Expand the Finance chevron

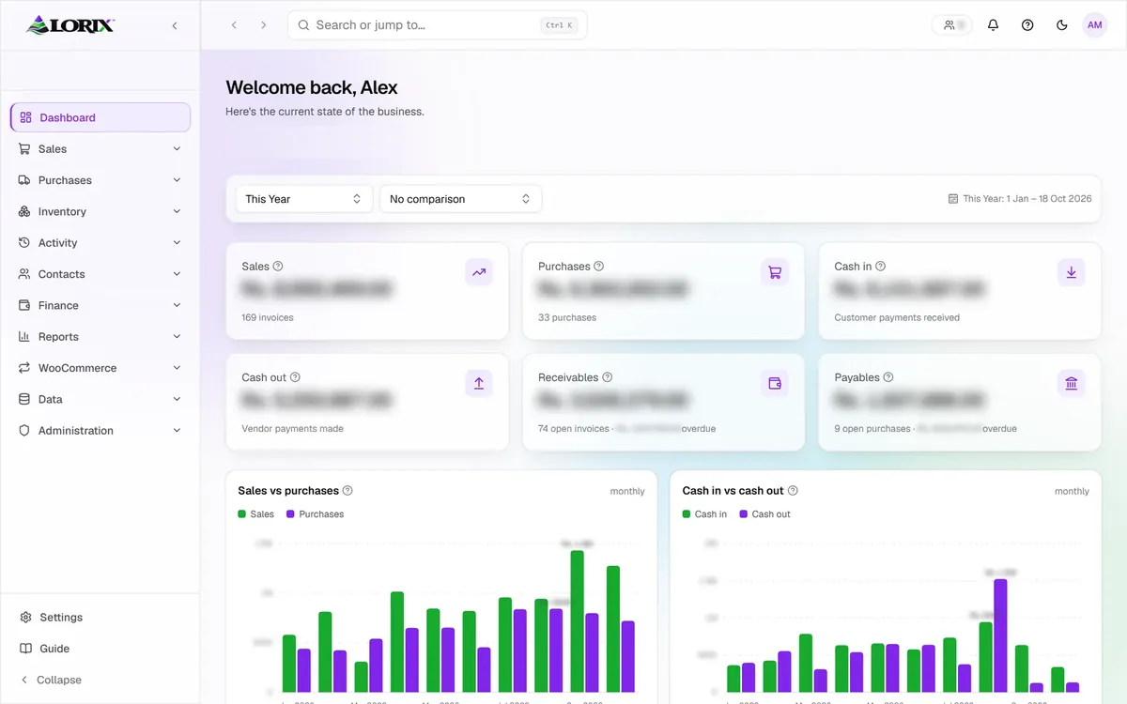coord(177,305)
